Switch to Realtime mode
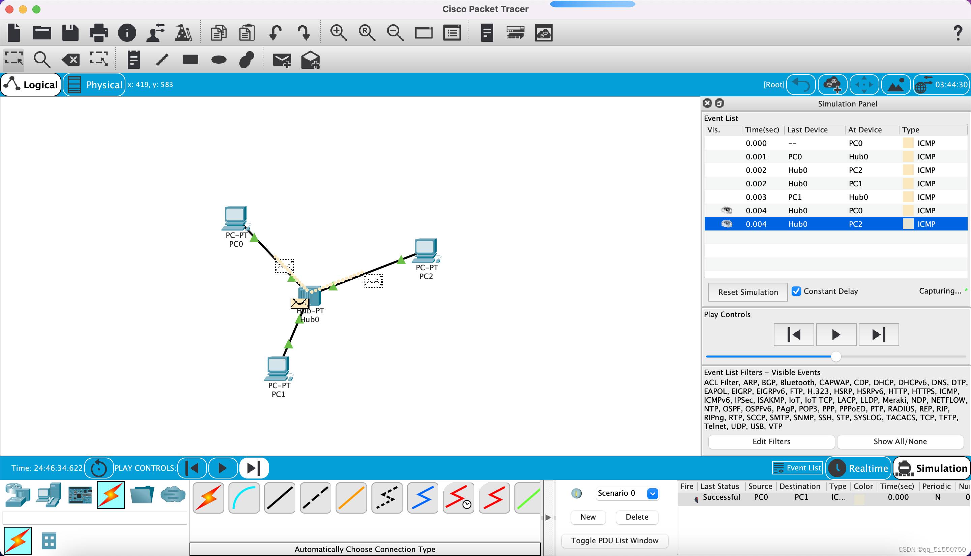Viewport: 971px width, 556px height. click(x=859, y=468)
